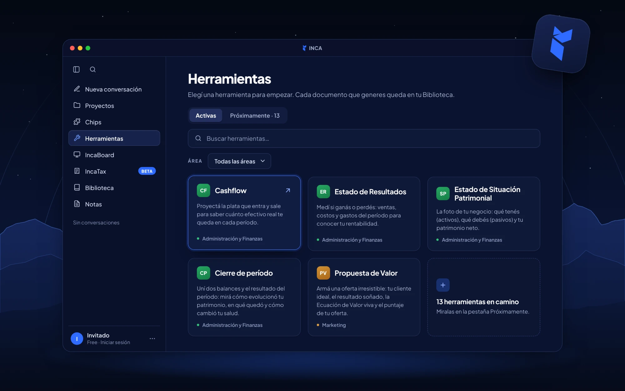Click the Chips puzzle icon
This screenshot has width=625, height=391.
click(x=77, y=122)
